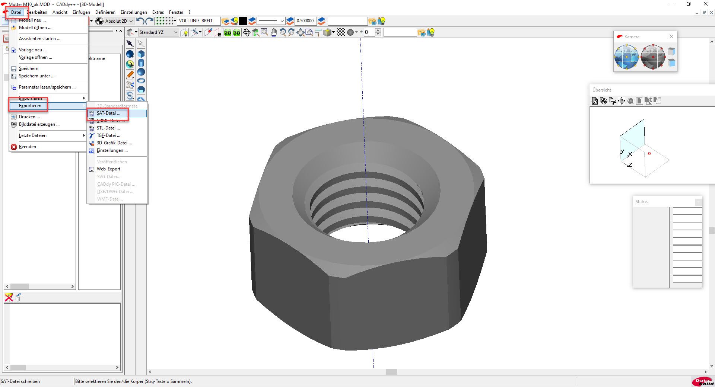Screen dimensions: 715x387
Task: Open export Einstellungen entry
Action: tap(117, 150)
